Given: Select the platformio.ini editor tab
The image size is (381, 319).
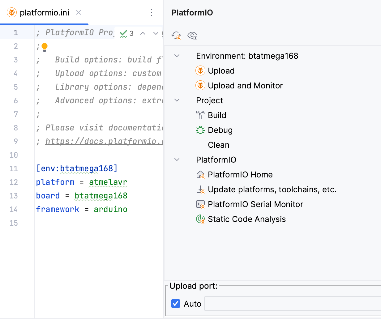Looking at the screenshot, I should pyautogui.click(x=44, y=13).
